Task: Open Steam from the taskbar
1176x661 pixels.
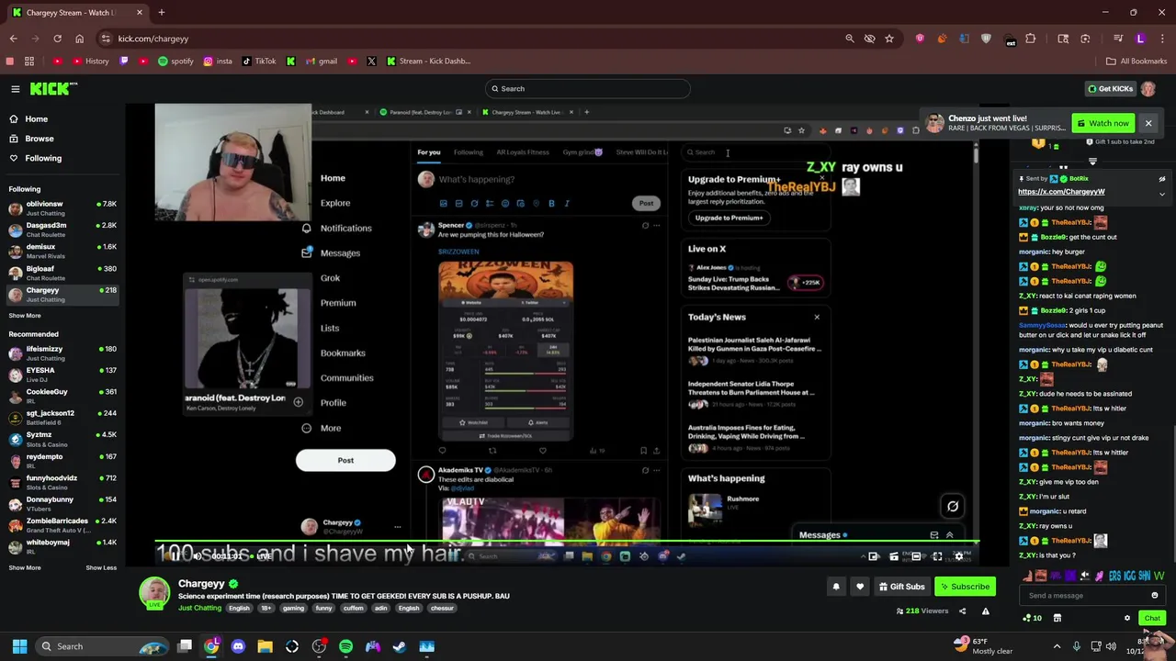Action: tap(400, 646)
